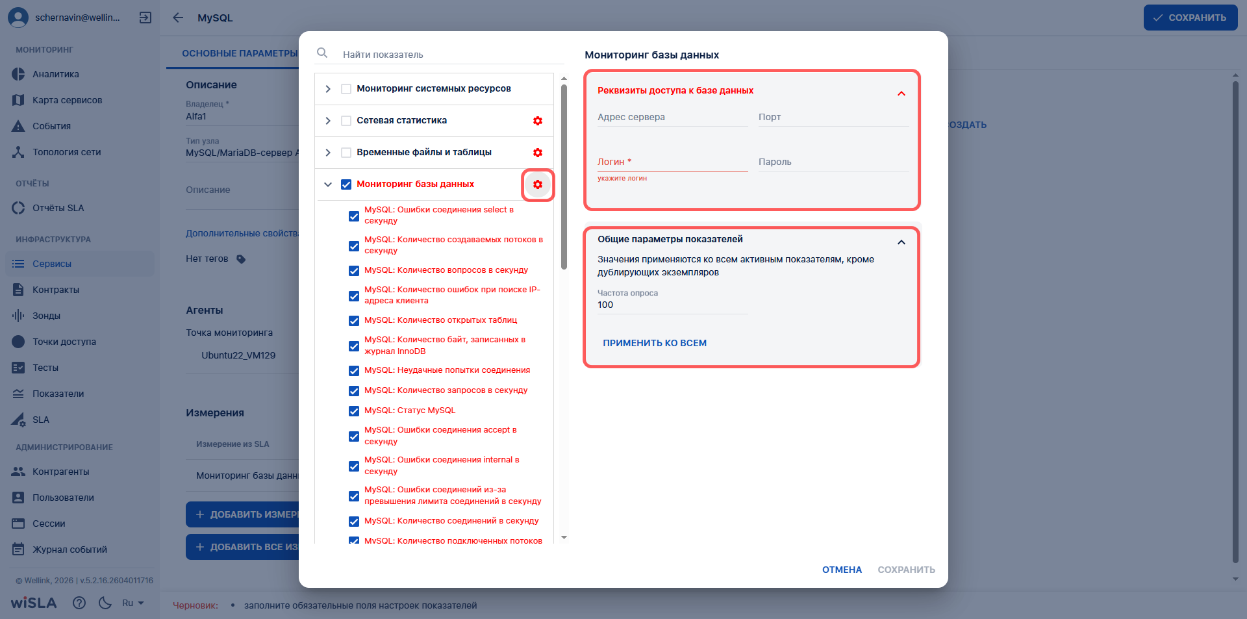Uncheck Мониторинг базы данных group checkbox

pos(346,184)
